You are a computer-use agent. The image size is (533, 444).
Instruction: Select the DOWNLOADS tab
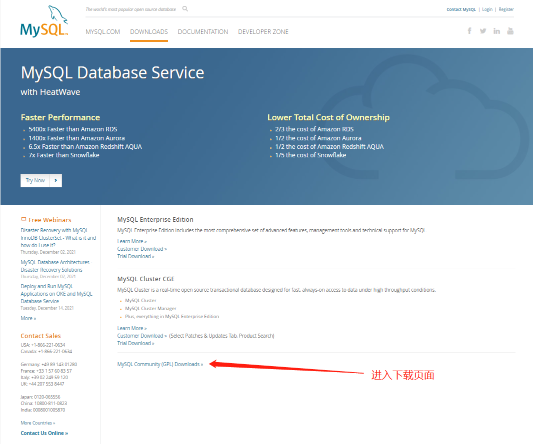[x=149, y=32]
